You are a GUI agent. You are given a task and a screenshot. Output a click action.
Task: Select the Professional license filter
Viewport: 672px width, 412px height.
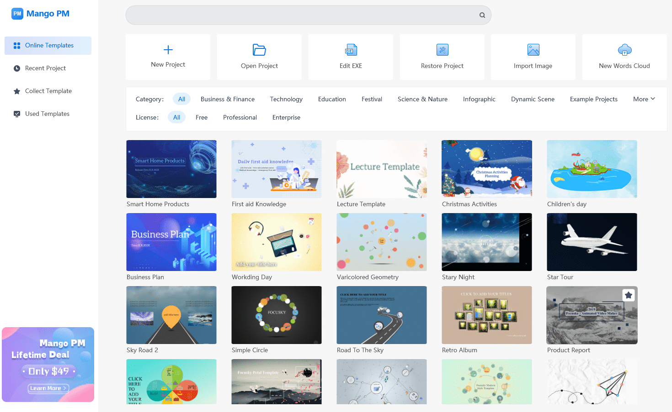pos(240,117)
